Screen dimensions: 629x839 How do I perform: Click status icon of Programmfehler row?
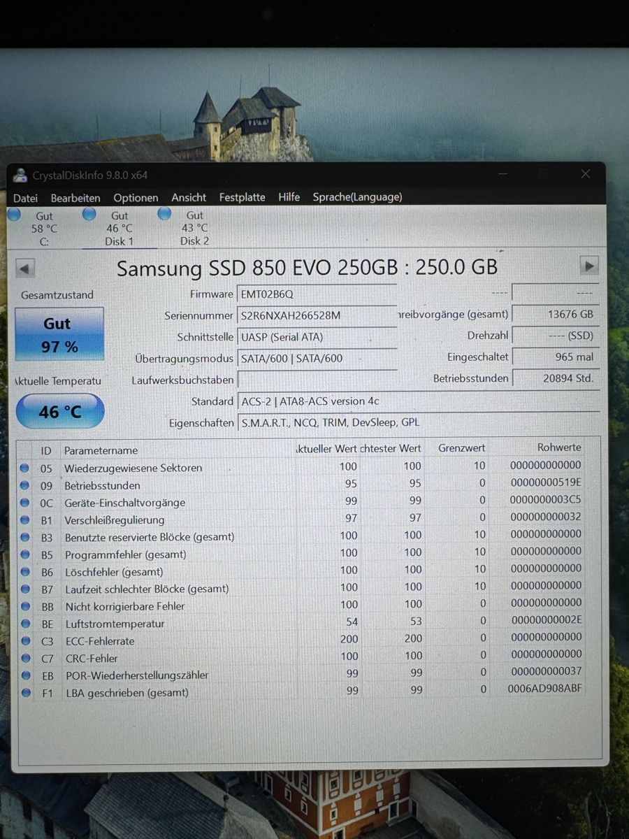(x=25, y=554)
